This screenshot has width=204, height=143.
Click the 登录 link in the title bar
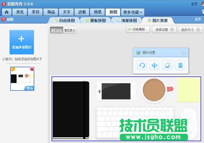[194, 4]
